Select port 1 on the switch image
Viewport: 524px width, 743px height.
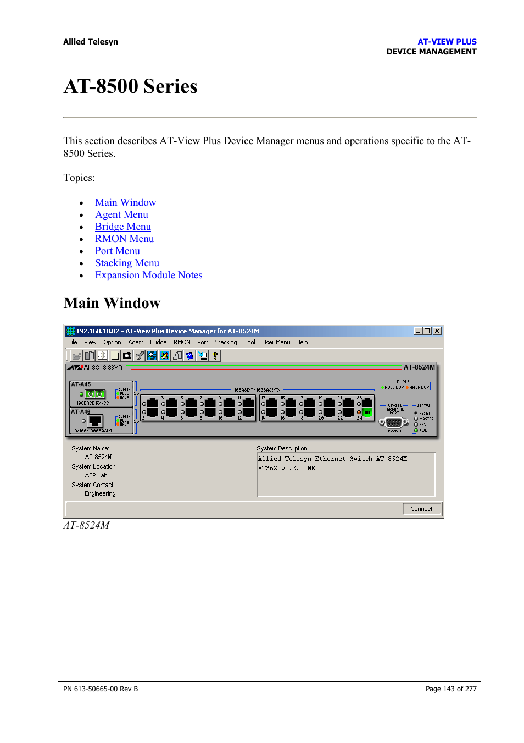[153, 403]
